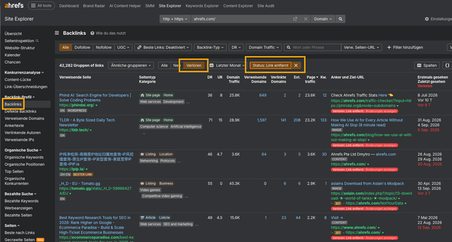Collapse the Seiten sidebar section
The image size is (452, 242).
(12, 225)
